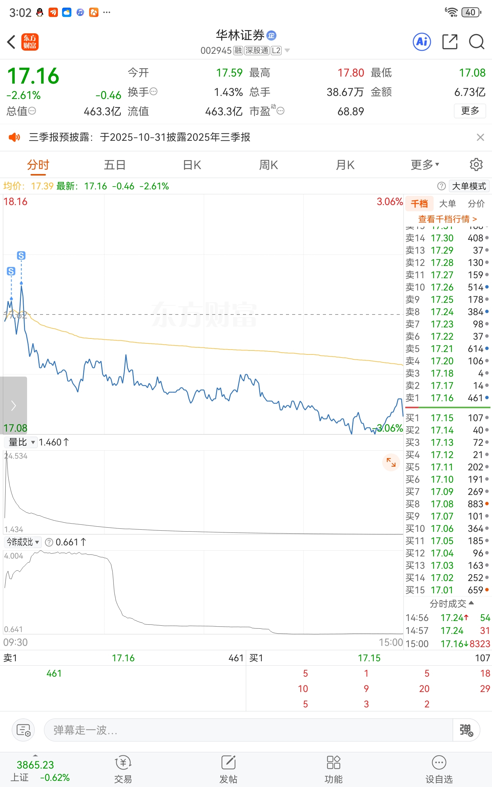Tap the Wi-Fi status icon

451,12
